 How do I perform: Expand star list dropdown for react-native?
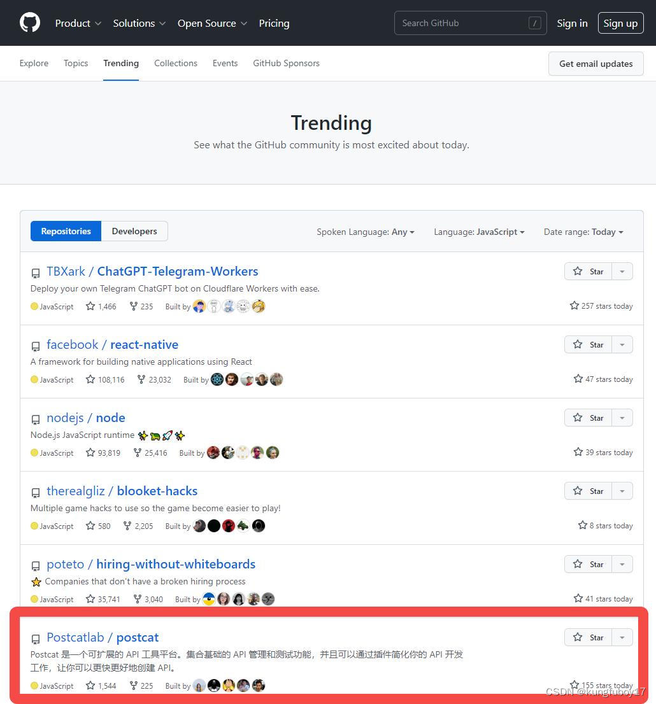point(622,344)
